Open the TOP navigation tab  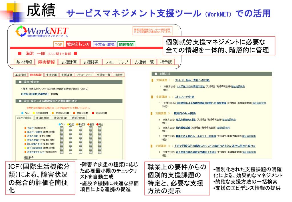click(x=59, y=44)
